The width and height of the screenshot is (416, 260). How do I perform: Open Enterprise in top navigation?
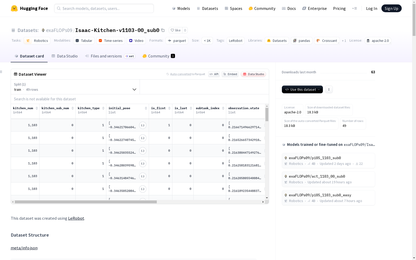314,8
